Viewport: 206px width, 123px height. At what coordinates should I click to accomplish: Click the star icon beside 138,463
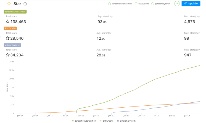[8, 21]
